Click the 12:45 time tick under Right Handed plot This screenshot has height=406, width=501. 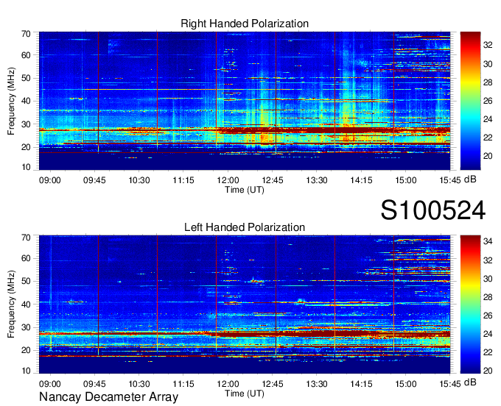click(x=272, y=180)
